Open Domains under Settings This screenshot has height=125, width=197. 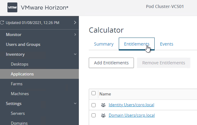coord(19,123)
